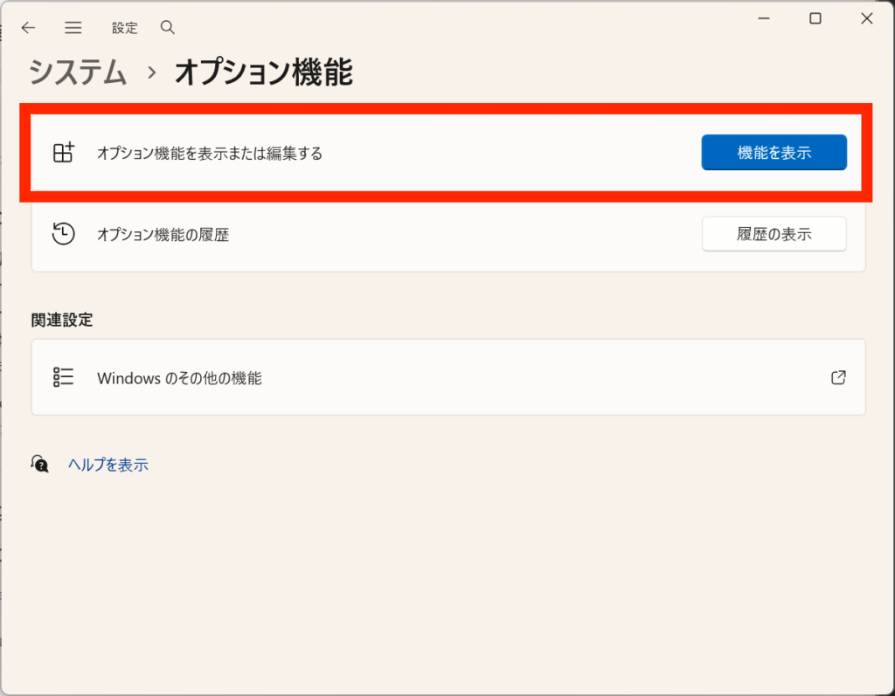Click the 関連設定 section heading
Viewport: 895px width, 696px height.
61,320
